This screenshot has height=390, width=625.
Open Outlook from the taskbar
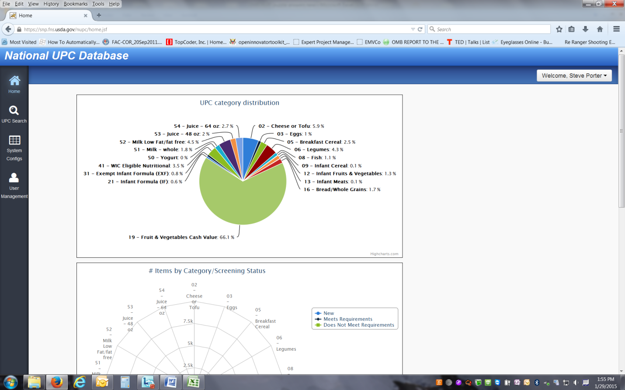(102, 383)
